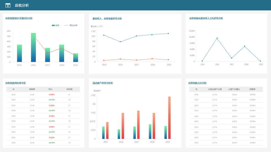Click the 2017 point in the 占比趋势 chart
The image size is (271, 152).
[232, 58]
